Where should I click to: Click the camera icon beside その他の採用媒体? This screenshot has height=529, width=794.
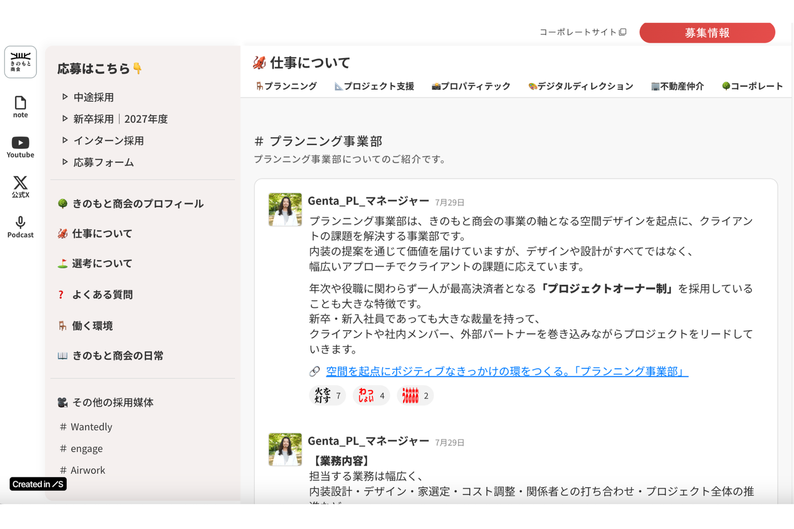[63, 403]
